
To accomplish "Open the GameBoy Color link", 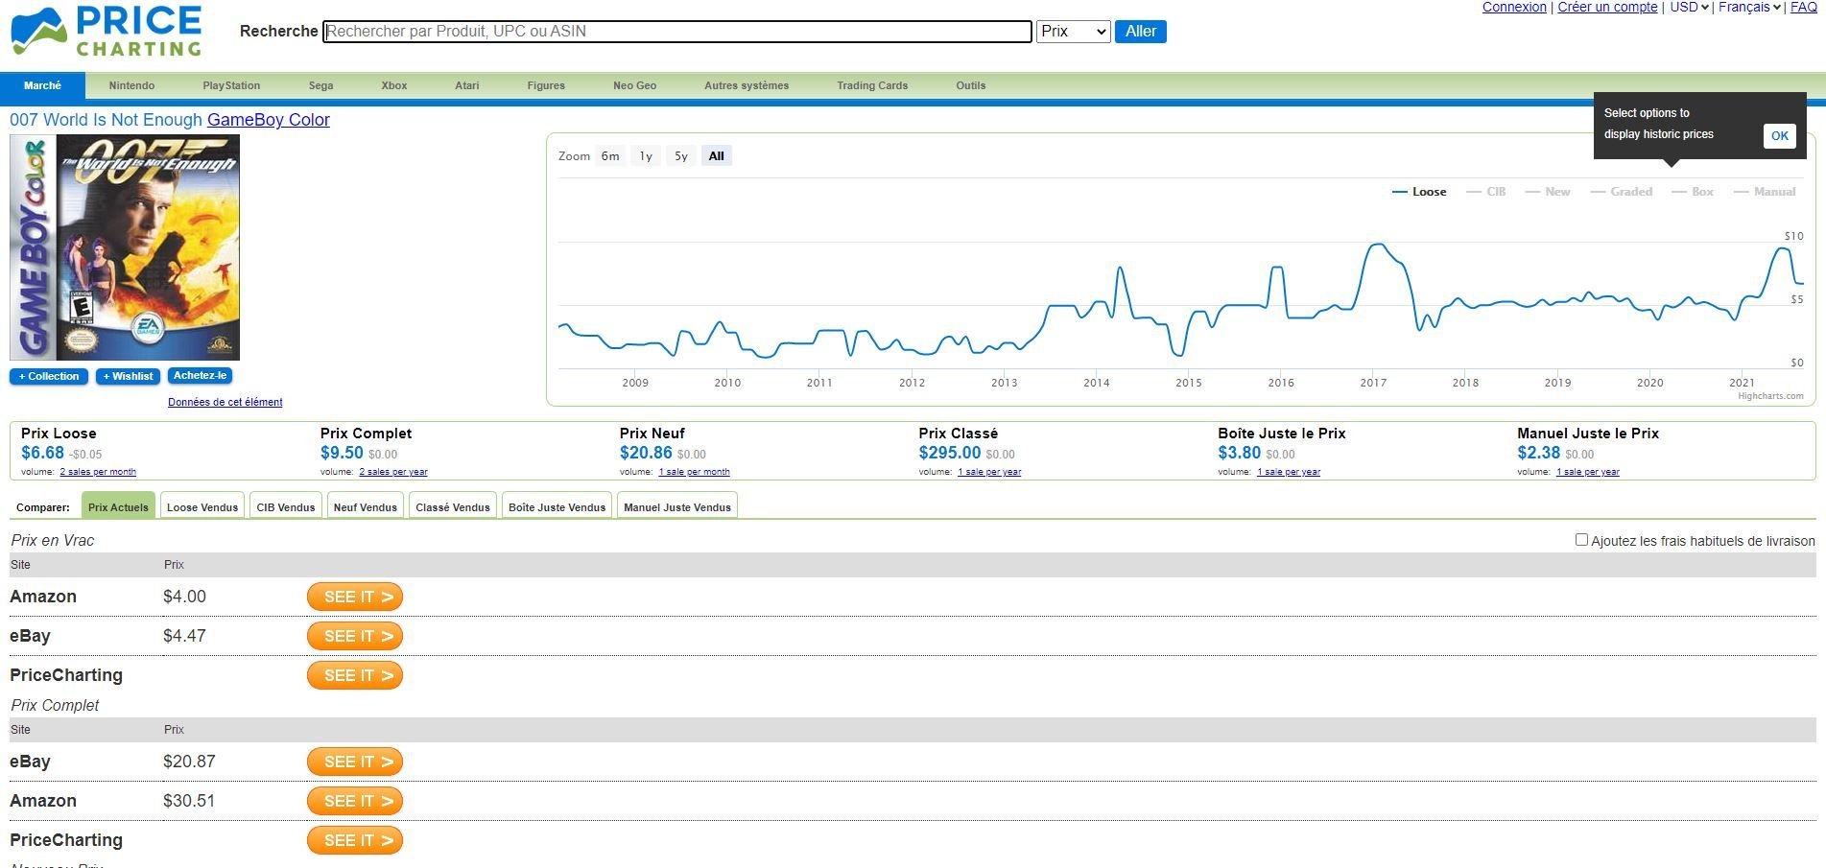I will [x=269, y=120].
